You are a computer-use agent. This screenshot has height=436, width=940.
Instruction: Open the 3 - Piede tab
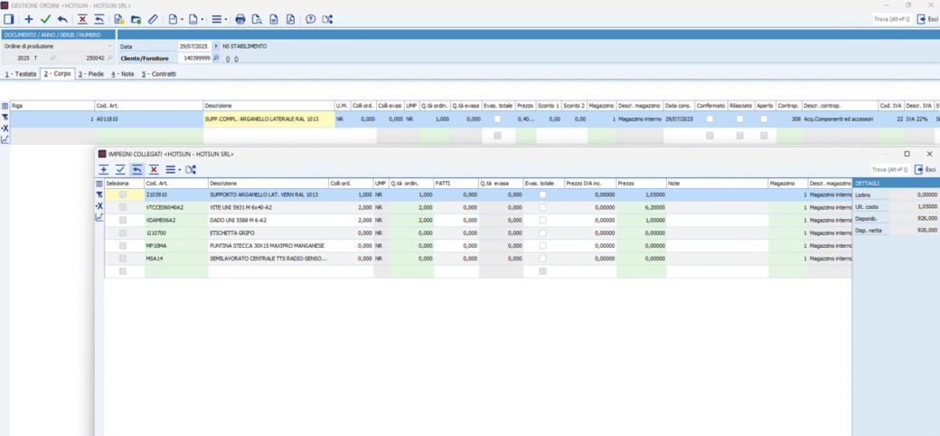[91, 74]
